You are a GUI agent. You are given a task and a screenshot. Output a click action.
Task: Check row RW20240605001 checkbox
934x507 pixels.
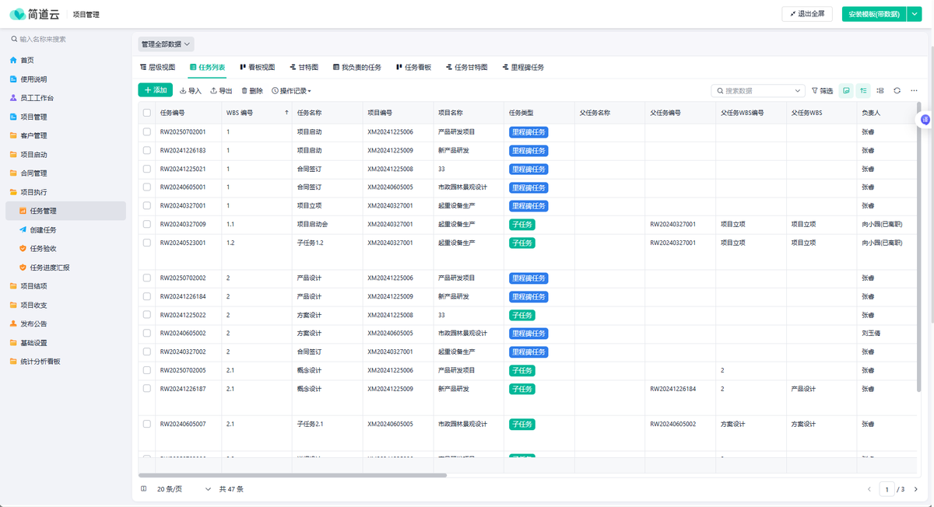point(147,187)
